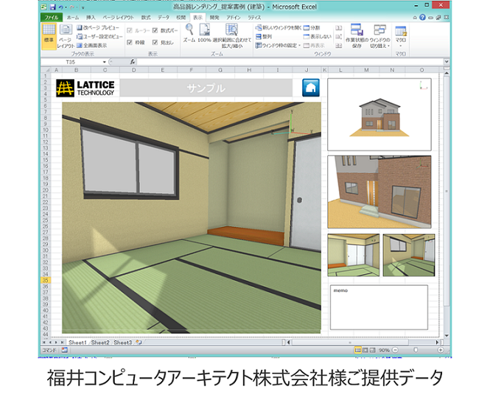
Task: Toggle the 枠線 gridlines checkbox
Action: click(x=130, y=41)
